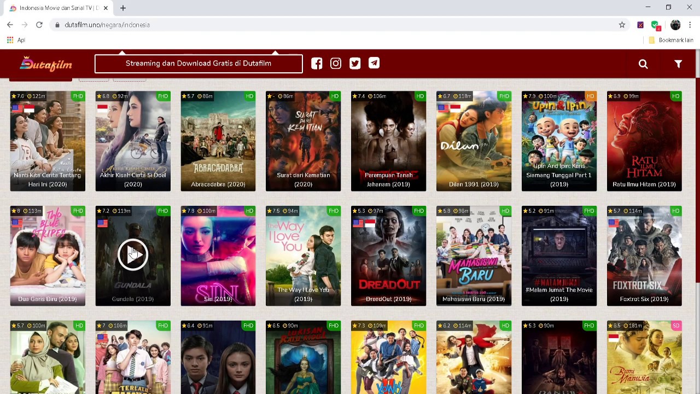This screenshot has width=700, height=394.
Task: Play Gundala (2019) via the play button
Action: [133, 254]
